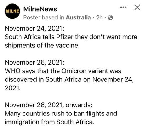The width and height of the screenshot is (145, 130).
Task: Click the word Pfizer in the post
Action: click(65, 37)
